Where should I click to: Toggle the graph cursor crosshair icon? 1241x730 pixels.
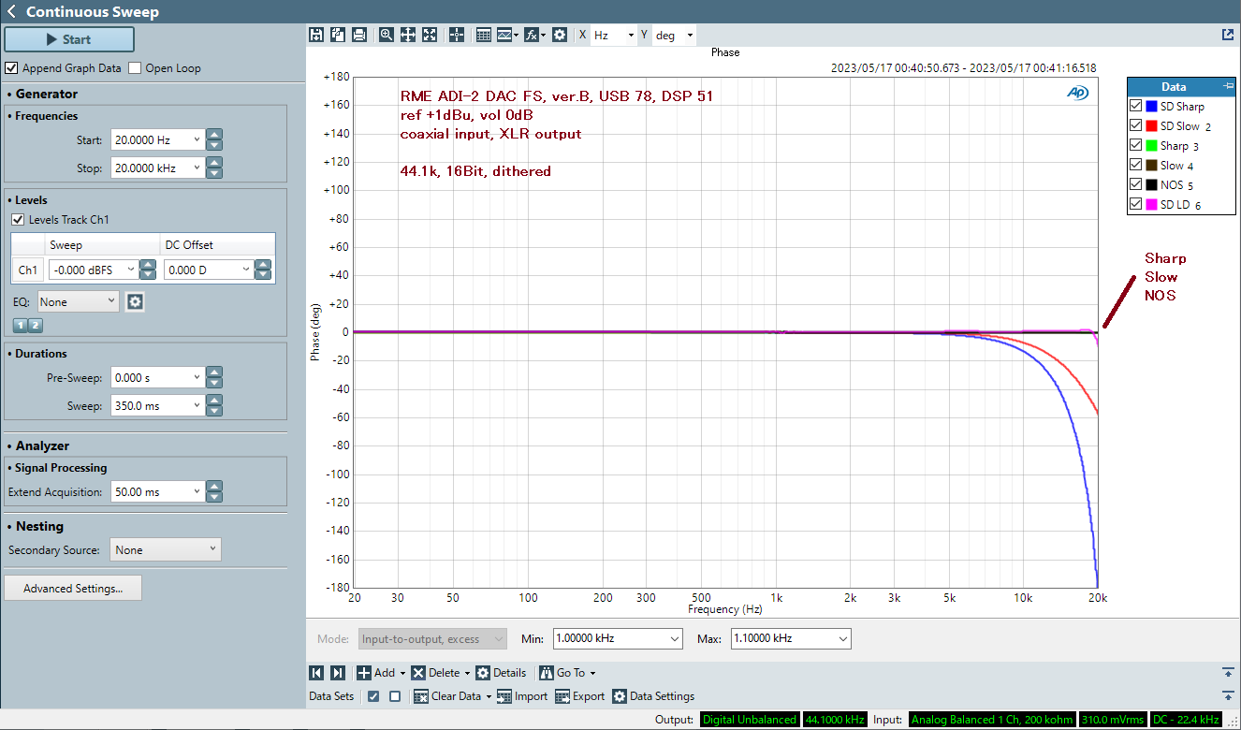point(457,35)
